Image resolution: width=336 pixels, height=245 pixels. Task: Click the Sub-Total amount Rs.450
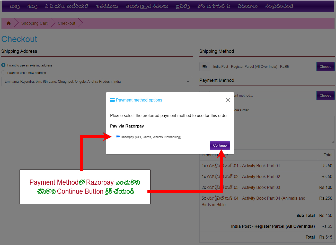click(326, 215)
